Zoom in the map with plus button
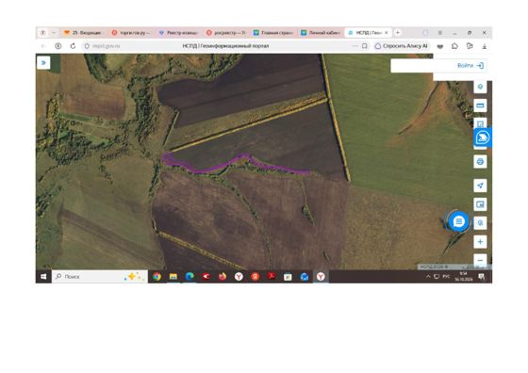The width and height of the screenshot is (528, 373). point(480,241)
